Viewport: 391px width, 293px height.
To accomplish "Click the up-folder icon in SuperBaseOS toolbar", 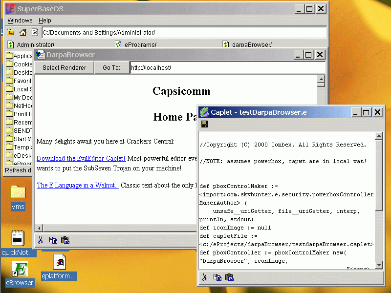I will (10, 32).
